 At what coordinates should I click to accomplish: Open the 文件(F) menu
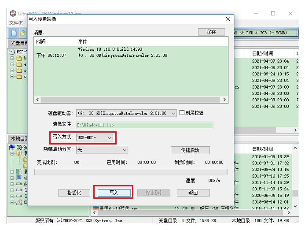[16, 23]
